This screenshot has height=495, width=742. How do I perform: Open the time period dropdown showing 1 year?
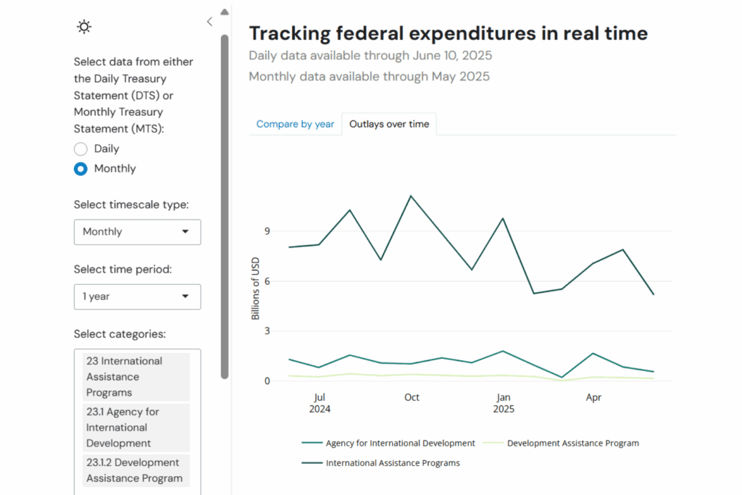[x=137, y=296]
